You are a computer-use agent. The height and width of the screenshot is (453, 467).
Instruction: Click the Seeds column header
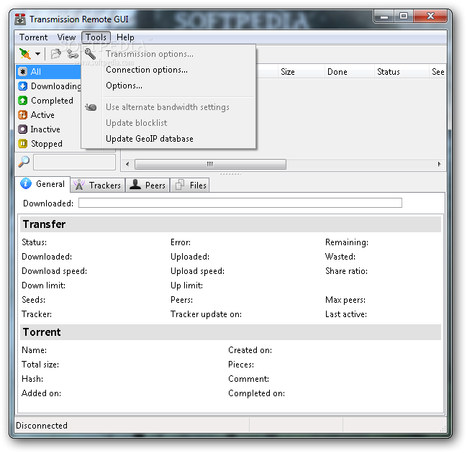tap(437, 72)
